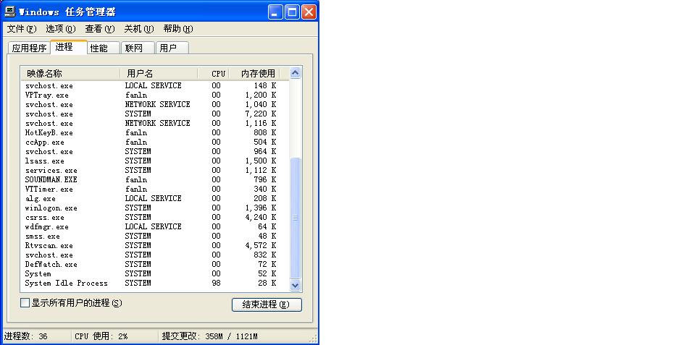Switch to the 应用程序 tab
This screenshot has width=678, height=345.
coord(29,48)
